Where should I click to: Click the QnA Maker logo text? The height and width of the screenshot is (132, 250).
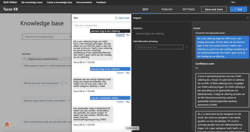(x=10, y=2)
